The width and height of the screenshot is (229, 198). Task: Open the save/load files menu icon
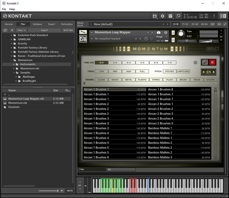coord(155,16)
